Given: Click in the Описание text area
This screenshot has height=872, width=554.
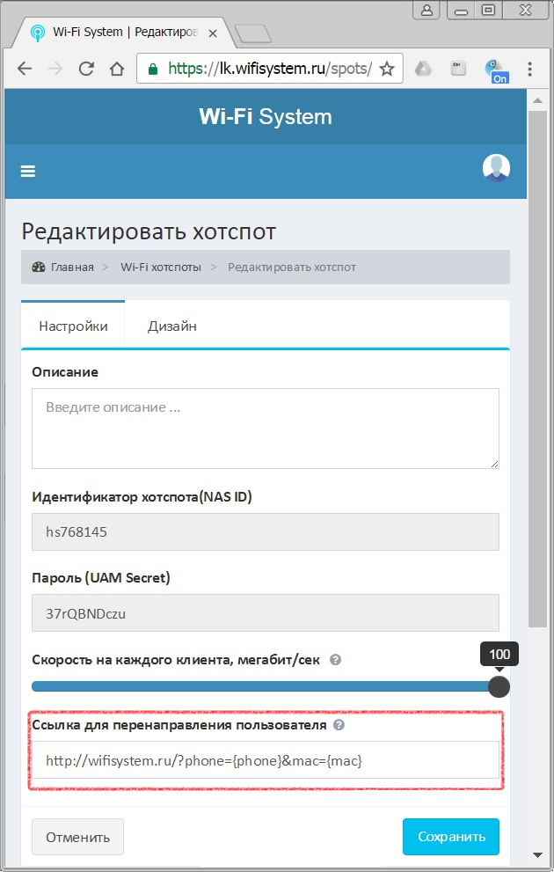Looking at the screenshot, I should [266, 429].
